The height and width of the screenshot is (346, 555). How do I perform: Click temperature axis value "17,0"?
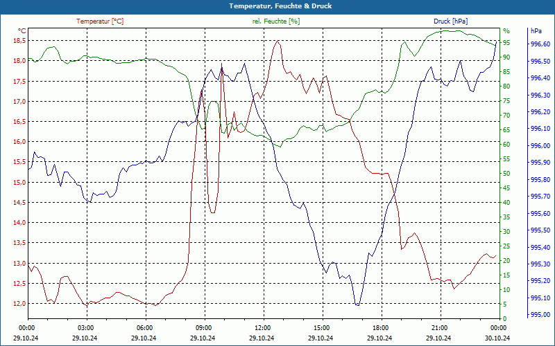coord(19,101)
